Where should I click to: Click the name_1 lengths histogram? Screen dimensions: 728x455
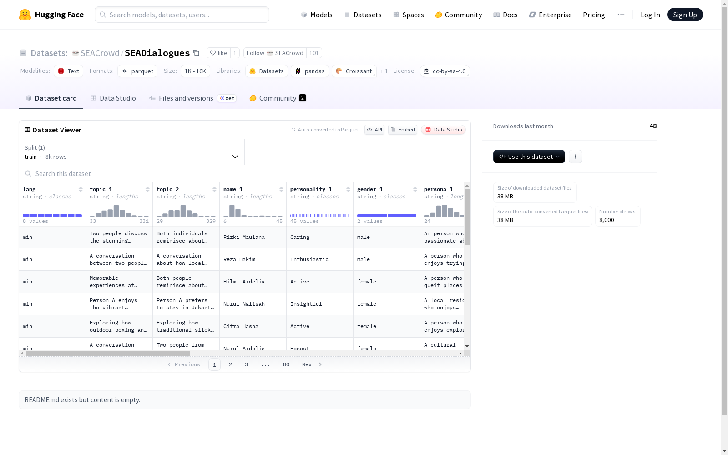pyautogui.click(x=253, y=211)
